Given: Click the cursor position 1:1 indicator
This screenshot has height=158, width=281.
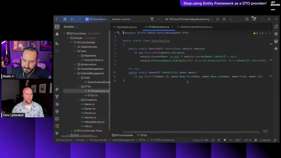Looking at the screenshot, I should pyautogui.click(x=231, y=140).
